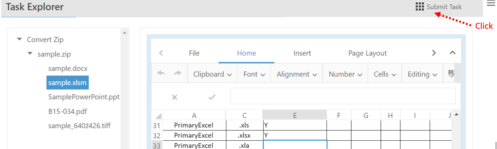The image size is (497, 149).
Task: Click the Undo arrow in spreadsheet toolbar
Action: pos(161,73)
